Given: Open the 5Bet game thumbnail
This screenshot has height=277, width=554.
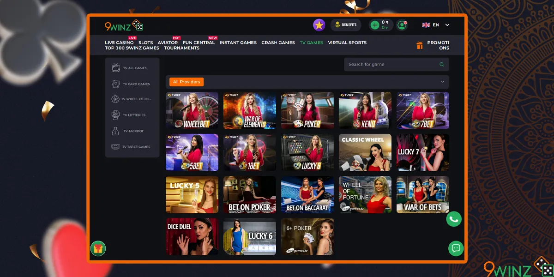Looking at the screenshot, I should [x=192, y=152].
